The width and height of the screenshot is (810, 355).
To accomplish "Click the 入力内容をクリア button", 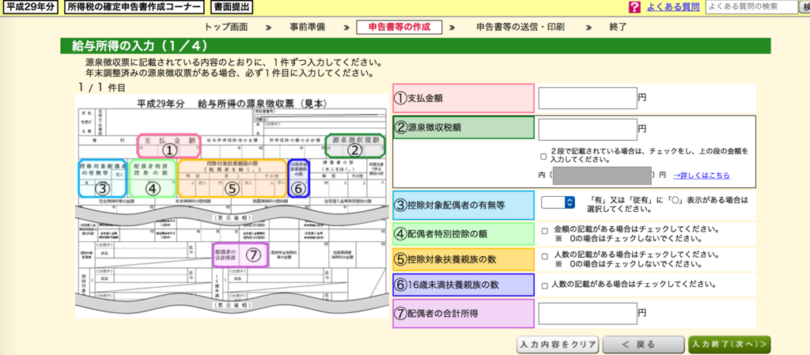I will point(558,344).
